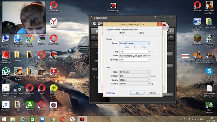Open the H264 video codec dropdown
This screenshot has width=217, height=122.
coord(135,56)
